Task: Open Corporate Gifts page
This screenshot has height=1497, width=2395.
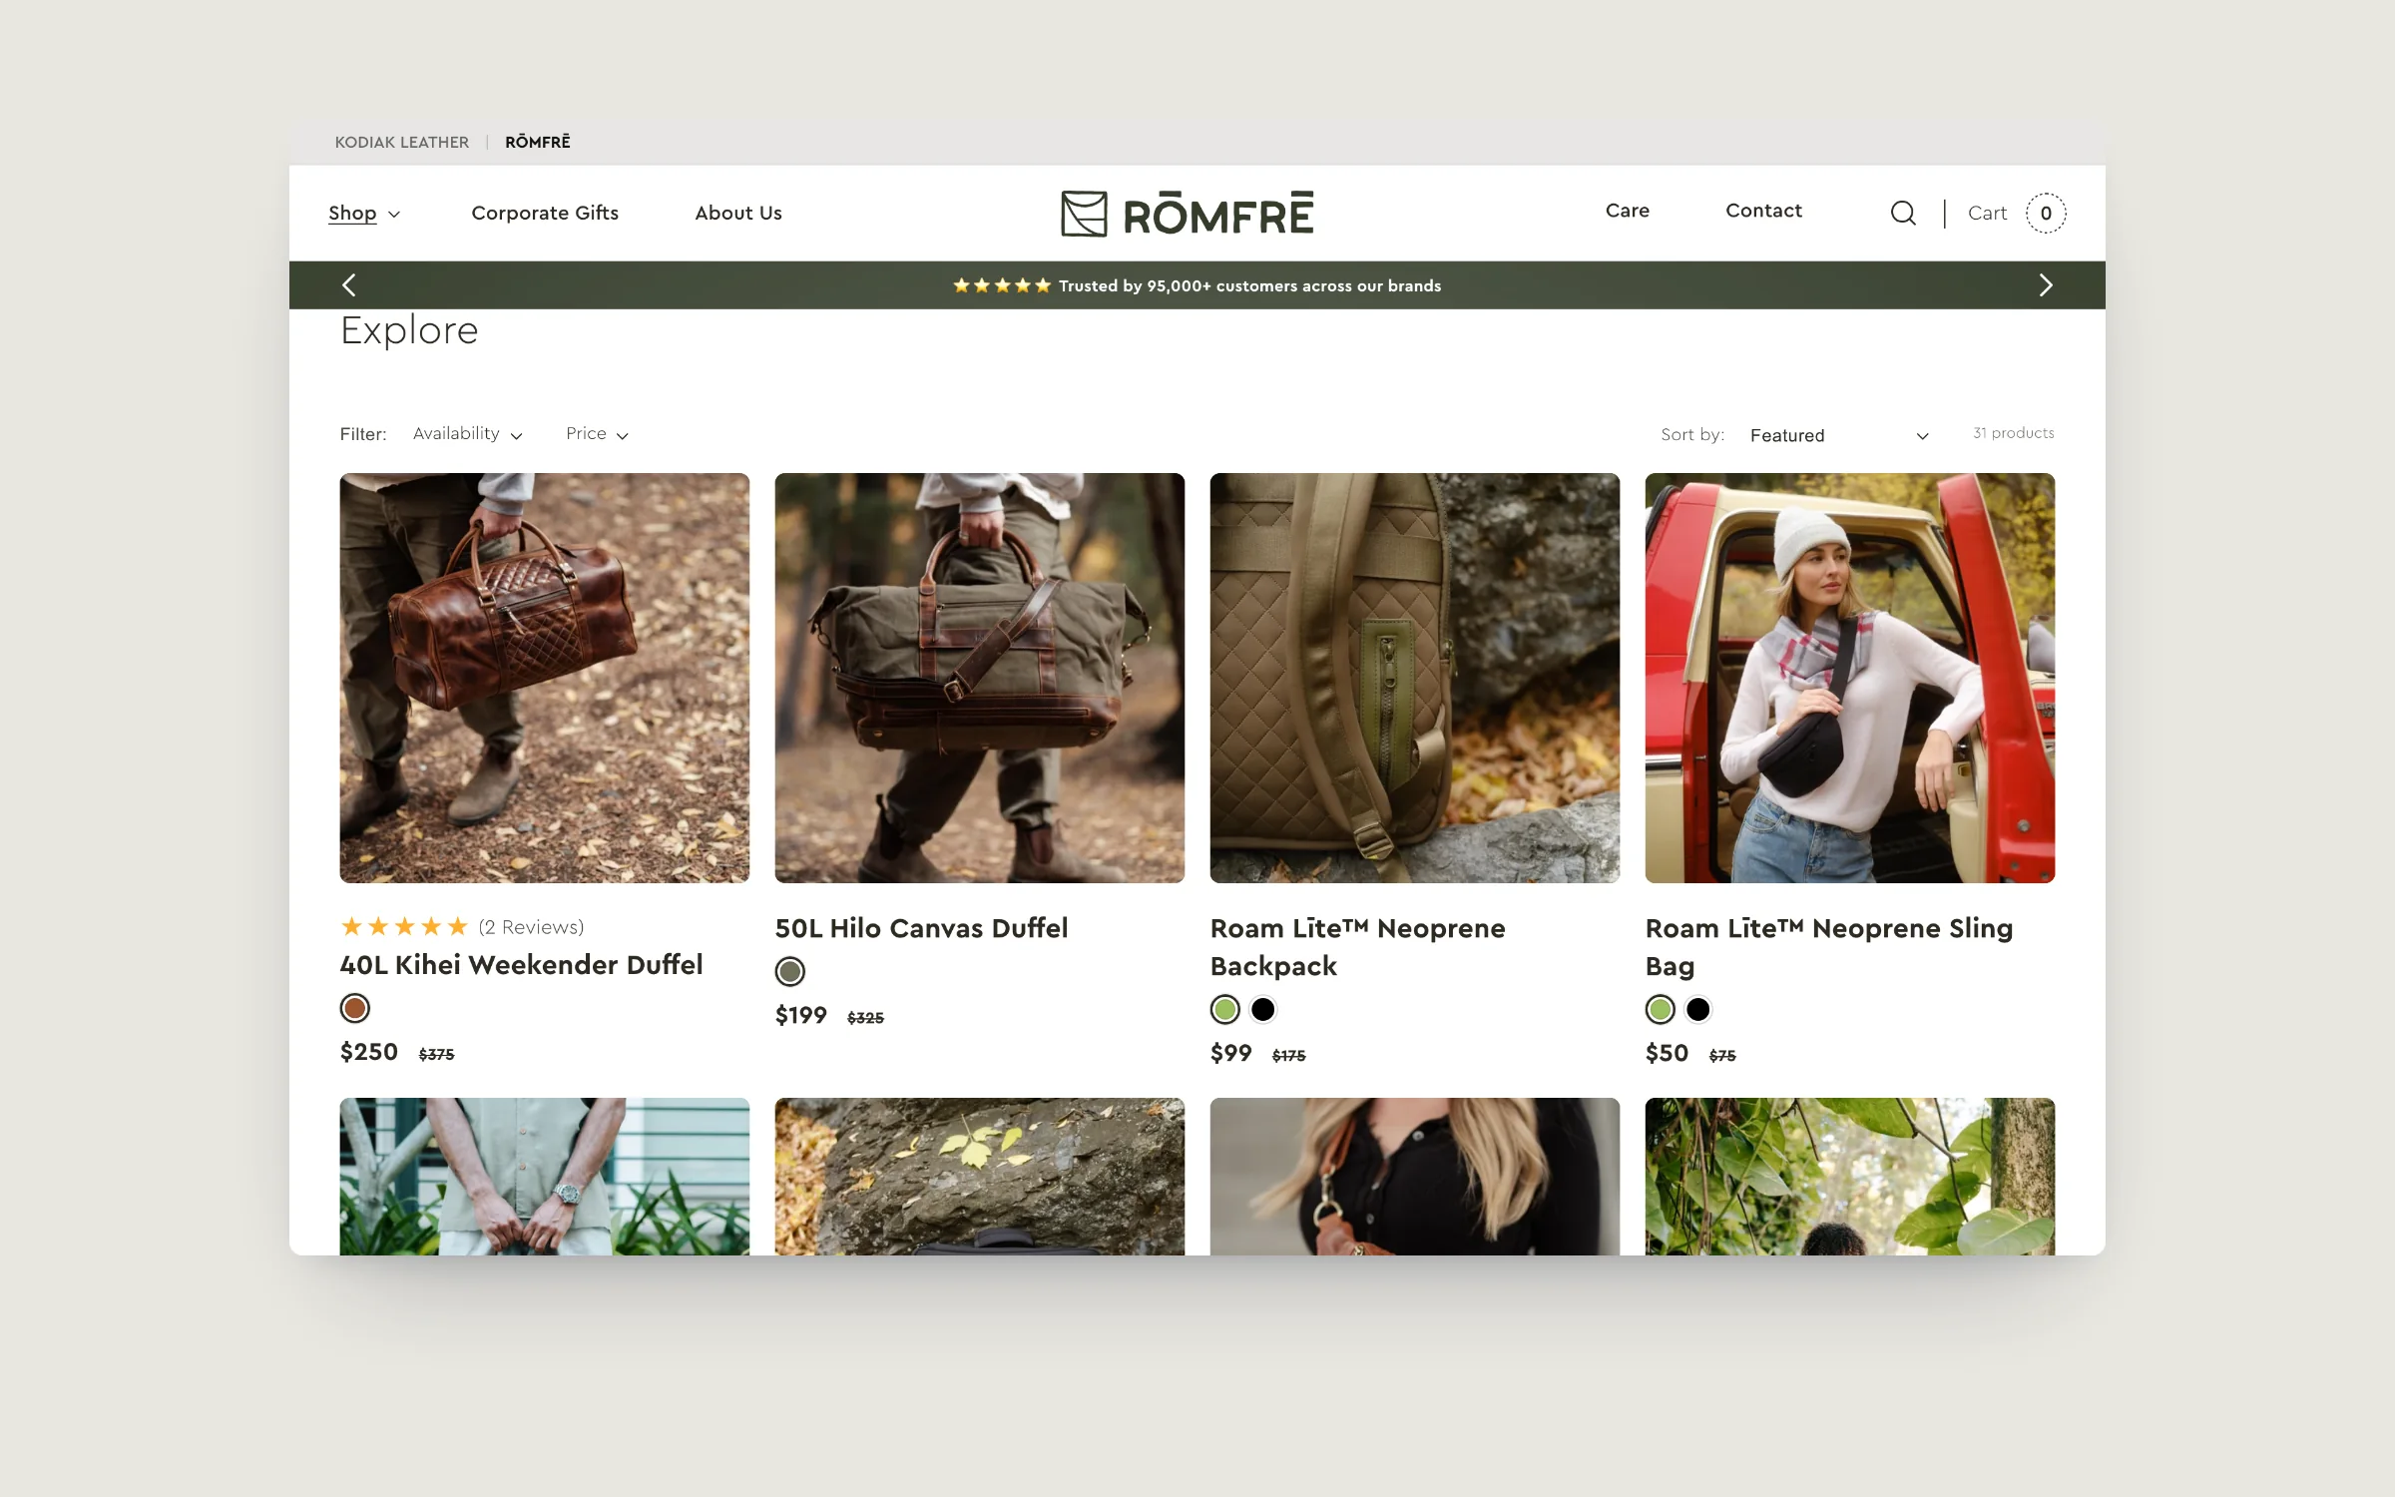Action: tap(545, 213)
